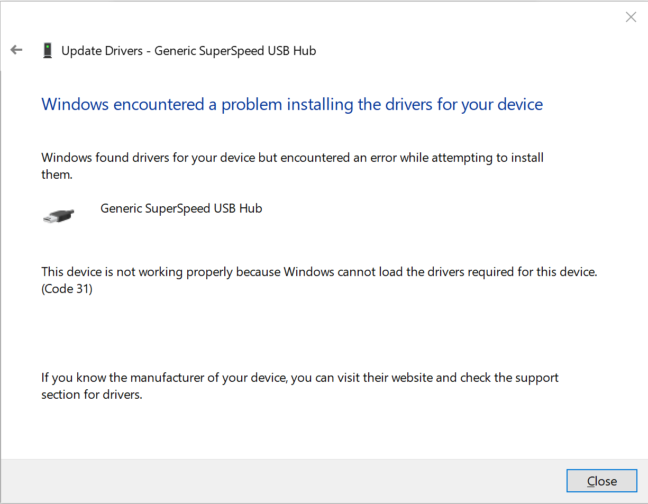Click the USB hub device icon beside the title
The height and width of the screenshot is (504, 648).
point(48,51)
